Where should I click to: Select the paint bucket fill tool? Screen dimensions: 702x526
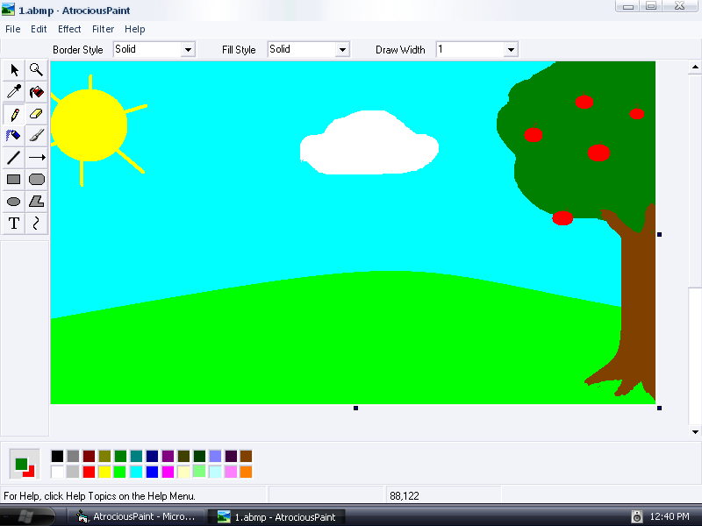pyautogui.click(x=37, y=92)
